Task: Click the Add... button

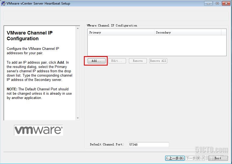Action: (x=97, y=61)
